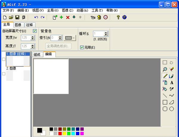The width and height of the screenshot is (179, 137).
Task: Click the 宽度 spinner arrows
Action: click(x=33, y=38)
